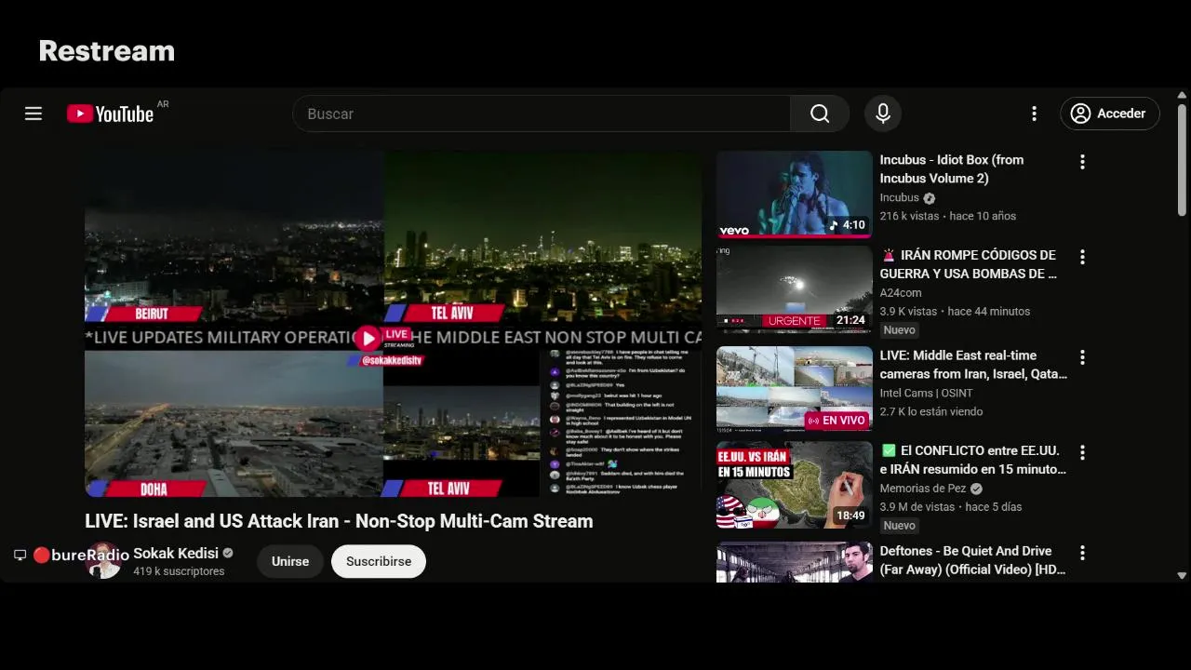Go to YouTube home via logo

coord(110,114)
